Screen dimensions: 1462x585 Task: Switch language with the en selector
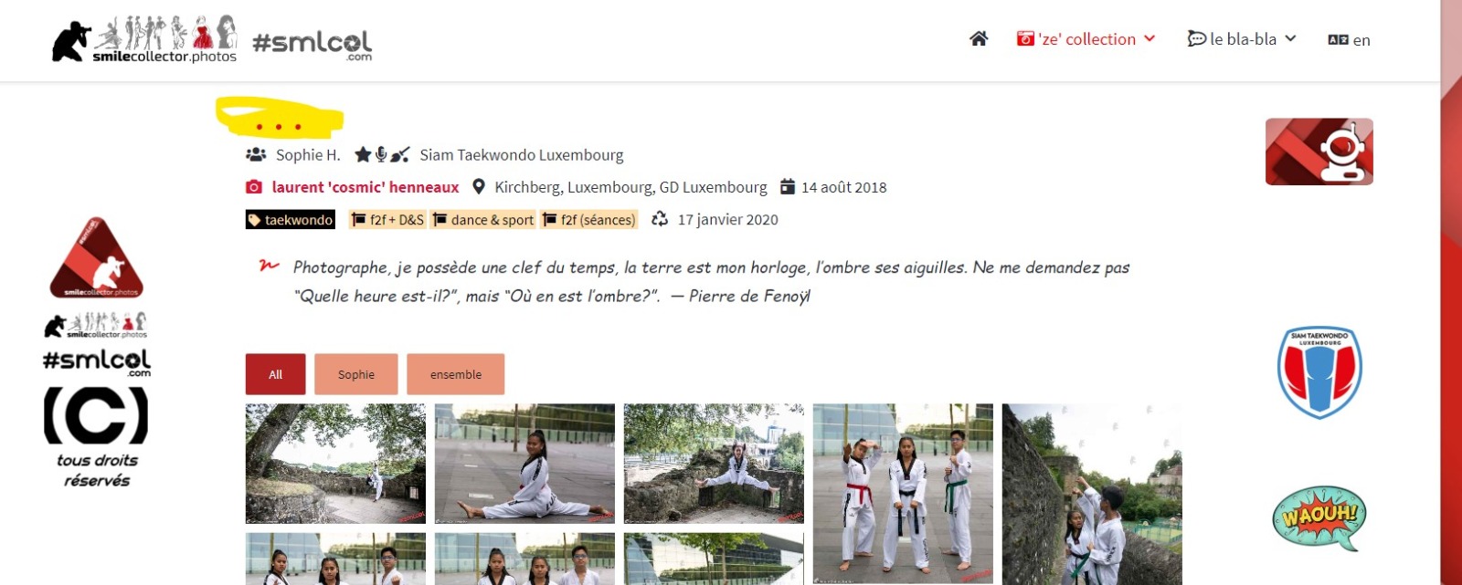coord(1349,39)
